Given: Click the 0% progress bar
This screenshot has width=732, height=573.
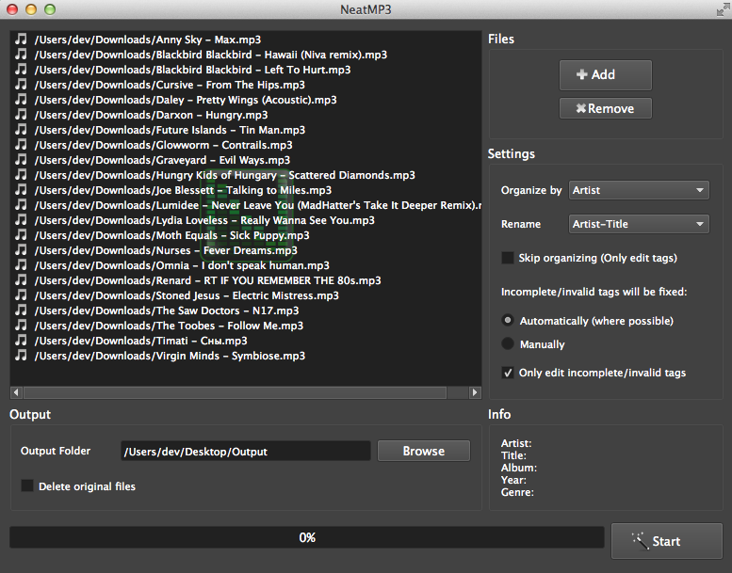Looking at the screenshot, I should [x=307, y=537].
